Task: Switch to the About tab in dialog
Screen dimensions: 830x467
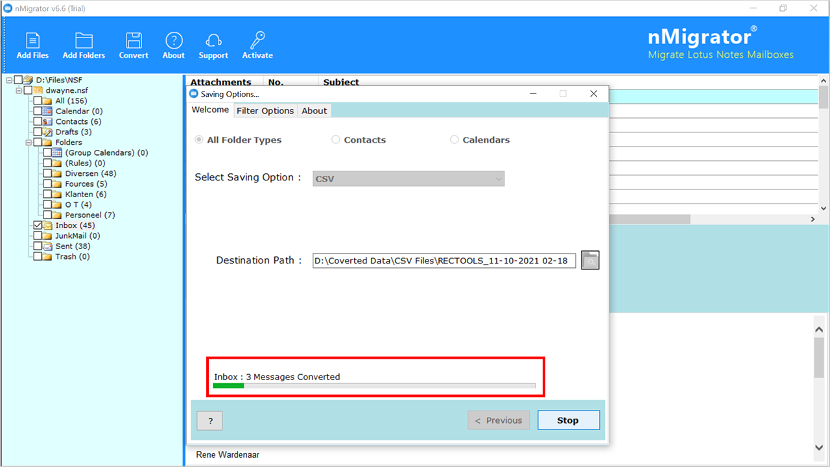Action: point(314,111)
